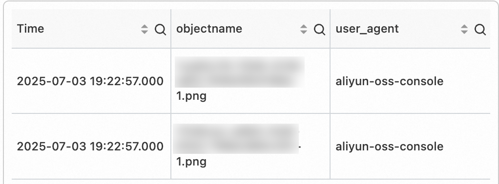Sort objectname ascending via up caret

(304, 27)
